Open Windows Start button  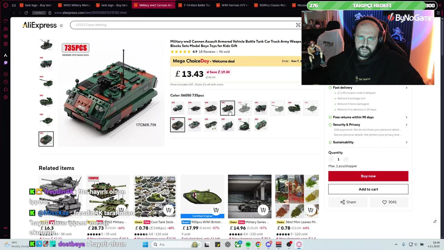(x=145, y=244)
